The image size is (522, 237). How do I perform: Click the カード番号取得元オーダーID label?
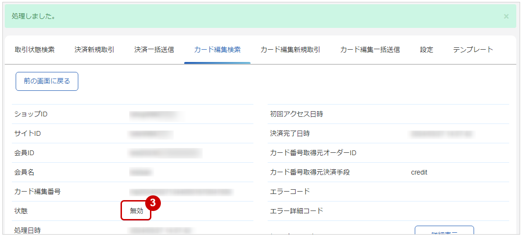tap(313, 153)
